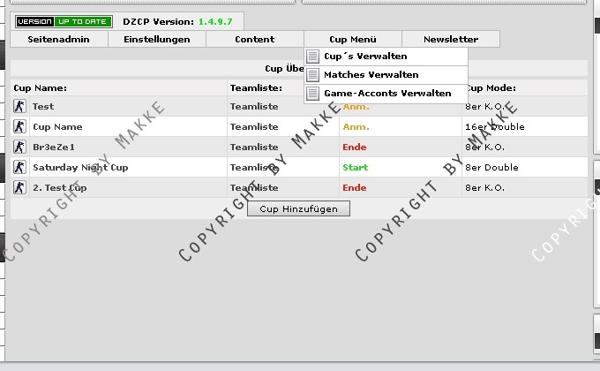Click the Start status of Saturday Night Cup
600x371 pixels.
pos(356,168)
